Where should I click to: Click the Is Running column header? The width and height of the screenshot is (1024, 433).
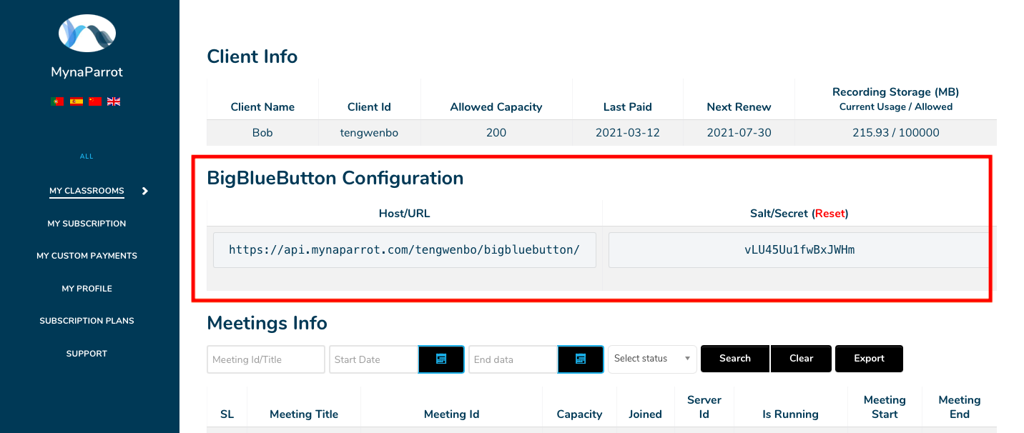(790, 414)
